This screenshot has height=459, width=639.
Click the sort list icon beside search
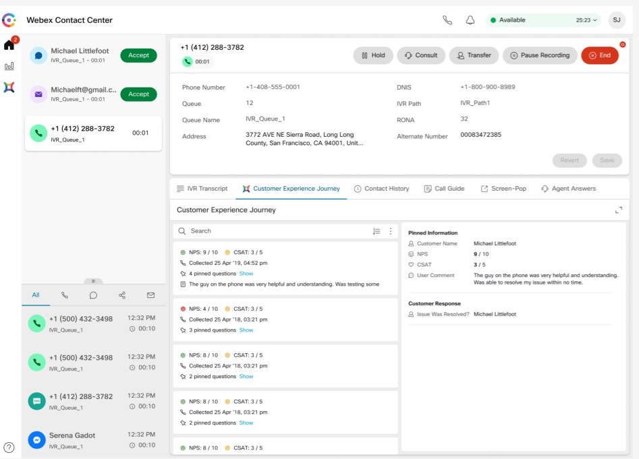click(377, 231)
